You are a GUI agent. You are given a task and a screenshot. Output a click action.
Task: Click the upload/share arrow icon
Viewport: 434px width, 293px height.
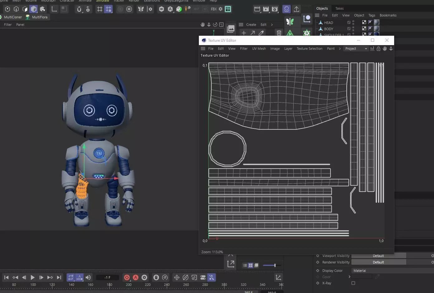point(297,9)
